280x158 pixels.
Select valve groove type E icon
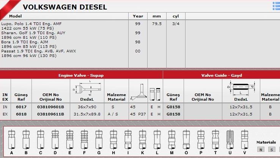coord(70,140)
